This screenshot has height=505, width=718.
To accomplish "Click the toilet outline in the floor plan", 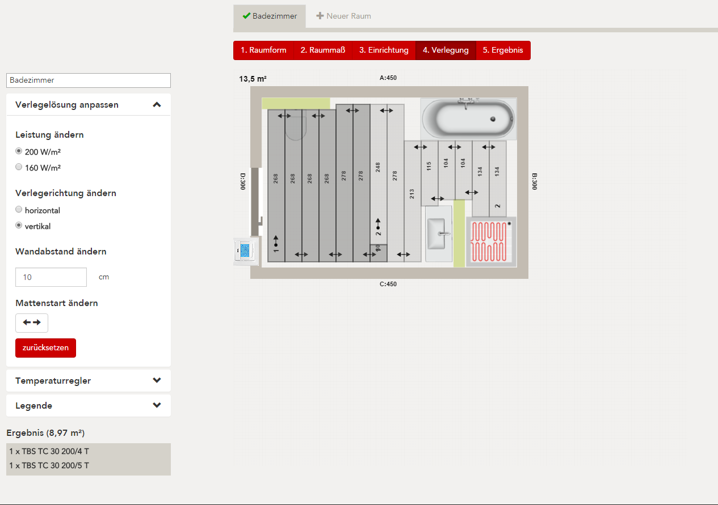I will click(295, 125).
